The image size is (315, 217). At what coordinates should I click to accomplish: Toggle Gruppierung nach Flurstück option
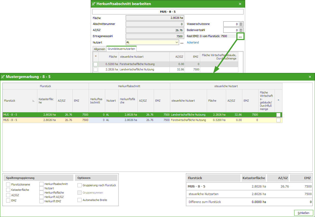click(80, 185)
